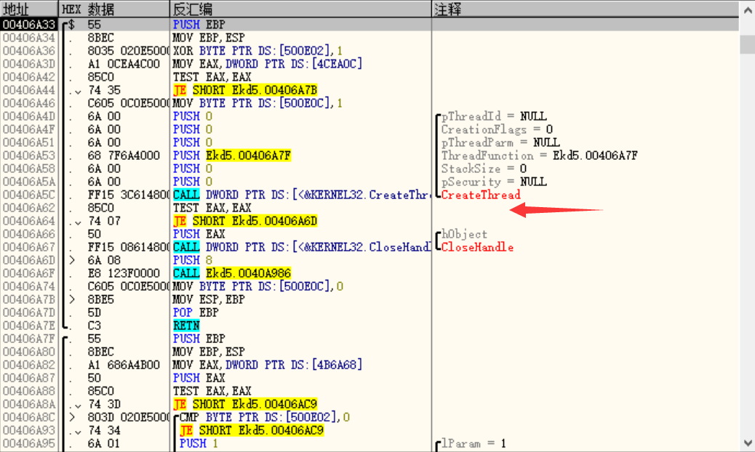Select JE SHORT Ekd5.00406A7B instruction
Viewport: 755px width, 452px height.
pos(245,90)
